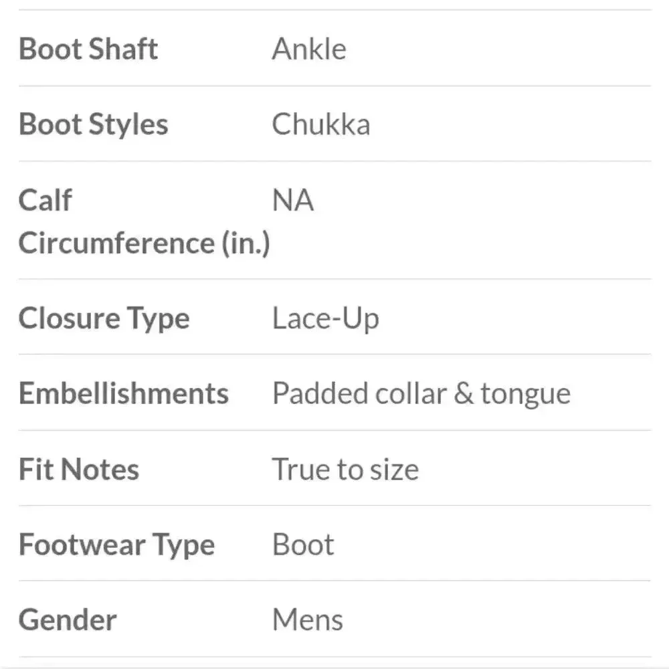This screenshot has height=669, width=669.
Task: Click the word Calf
Action: click(45, 200)
